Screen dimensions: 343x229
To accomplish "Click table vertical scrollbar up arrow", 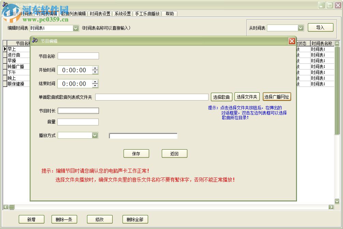I will 337,43.
